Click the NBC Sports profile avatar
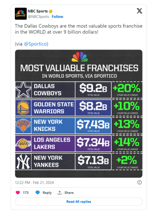The height and width of the screenshot is (213, 152). 21,14
